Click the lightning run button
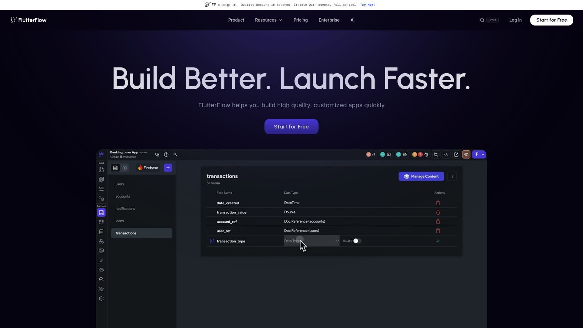The width and height of the screenshot is (583, 328). point(476,155)
